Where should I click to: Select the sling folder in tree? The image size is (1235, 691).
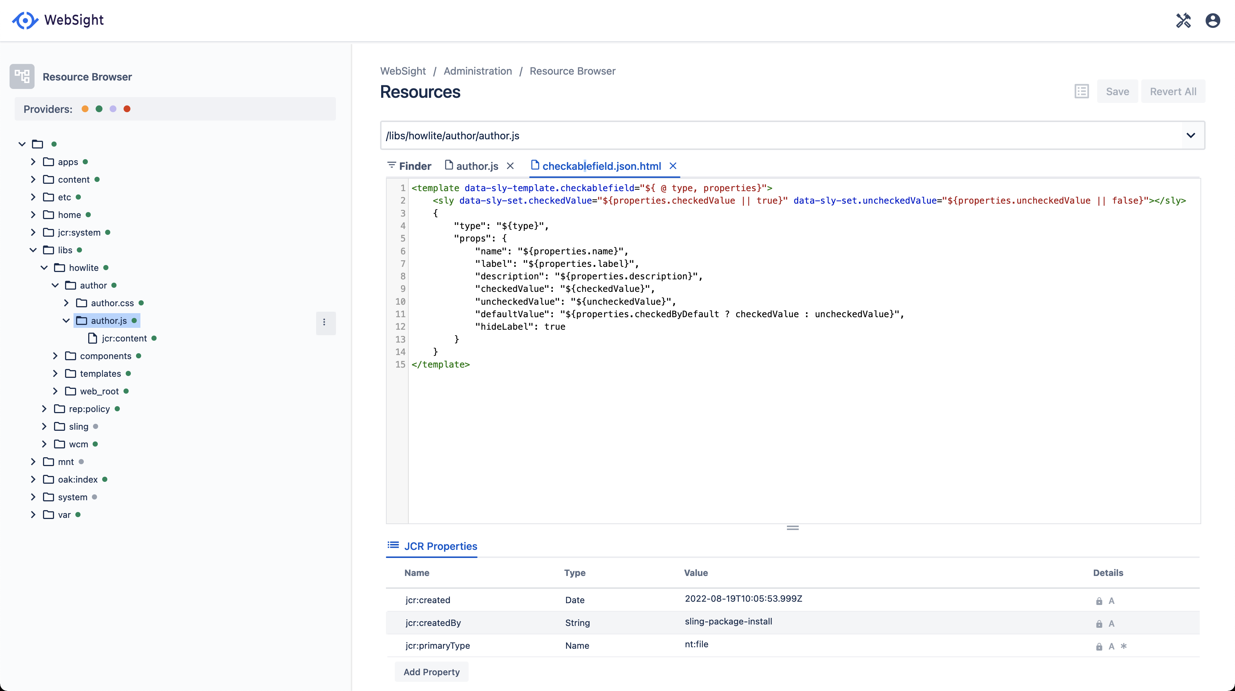click(x=78, y=426)
